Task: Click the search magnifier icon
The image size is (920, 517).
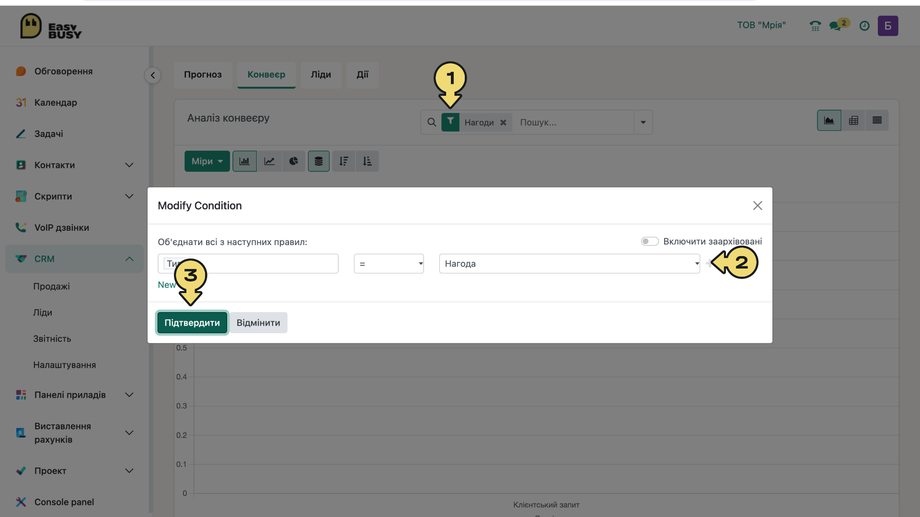Action: point(432,122)
